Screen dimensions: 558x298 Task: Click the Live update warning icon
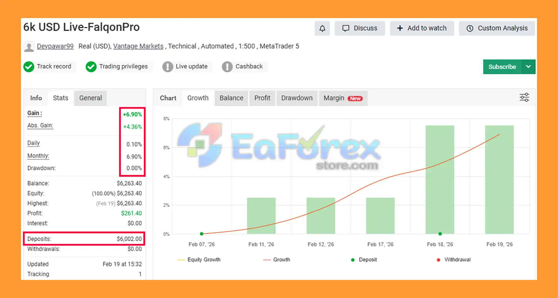(167, 67)
